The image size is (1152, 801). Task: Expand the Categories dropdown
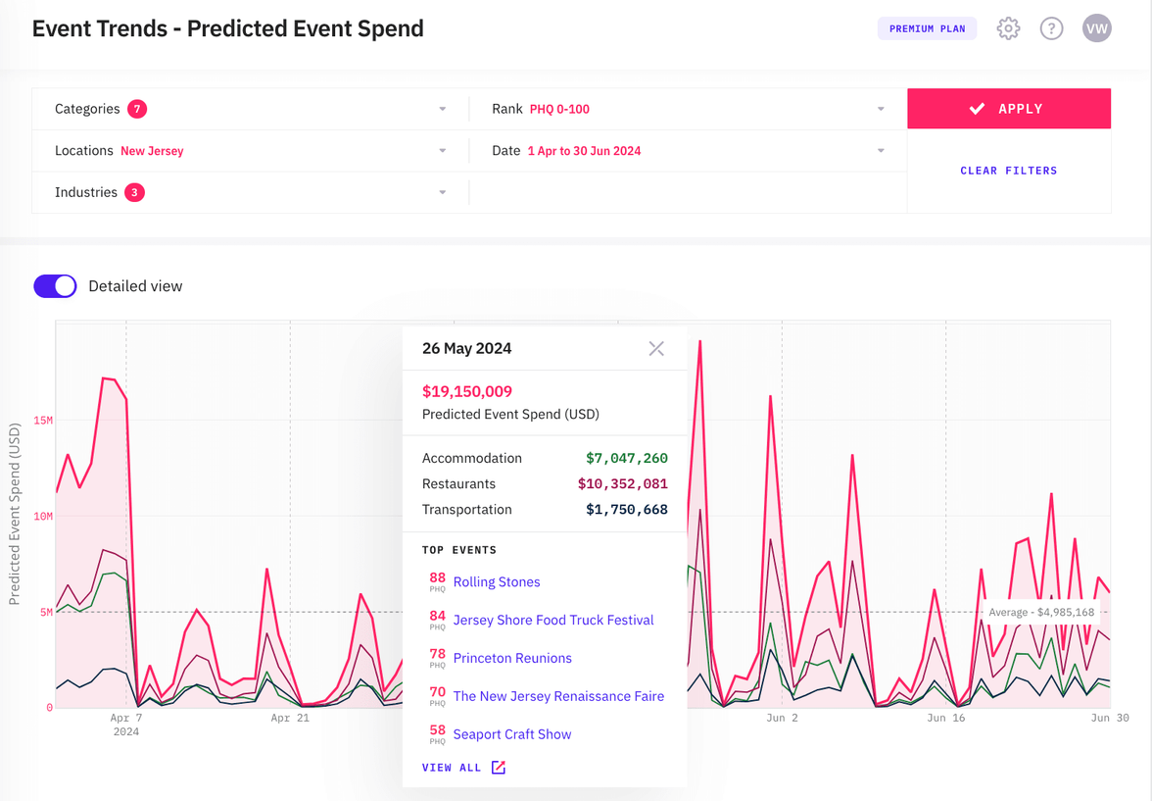click(x=442, y=109)
